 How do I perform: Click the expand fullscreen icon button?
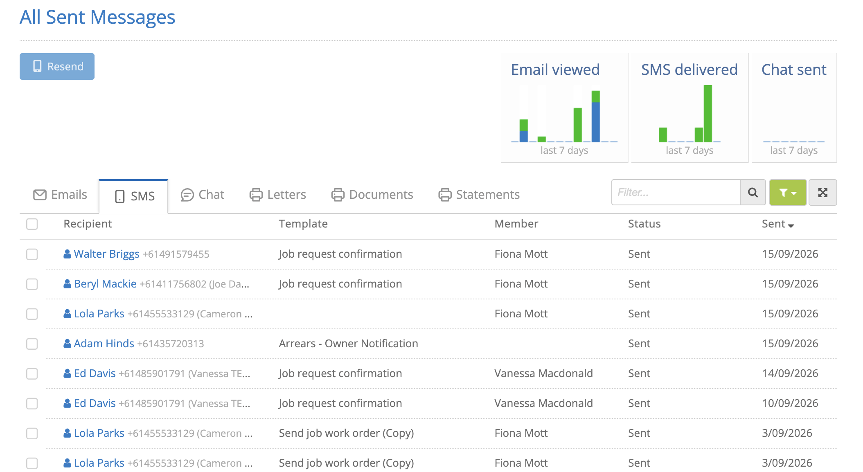tap(822, 192)
